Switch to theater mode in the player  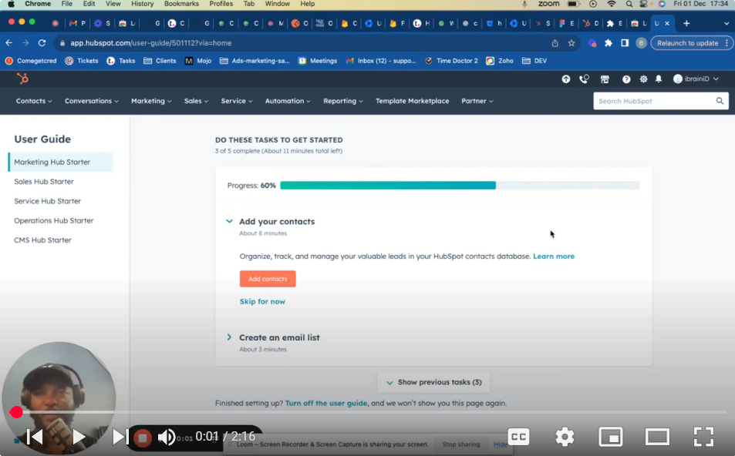pyautogui.click(x=657, y=437)
